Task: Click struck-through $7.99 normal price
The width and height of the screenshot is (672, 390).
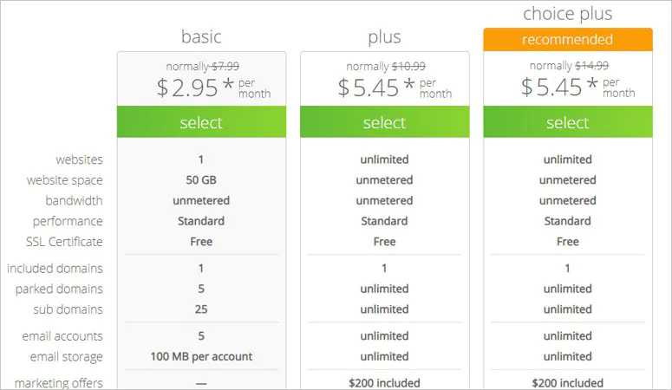Action: (x=225, y=67)
